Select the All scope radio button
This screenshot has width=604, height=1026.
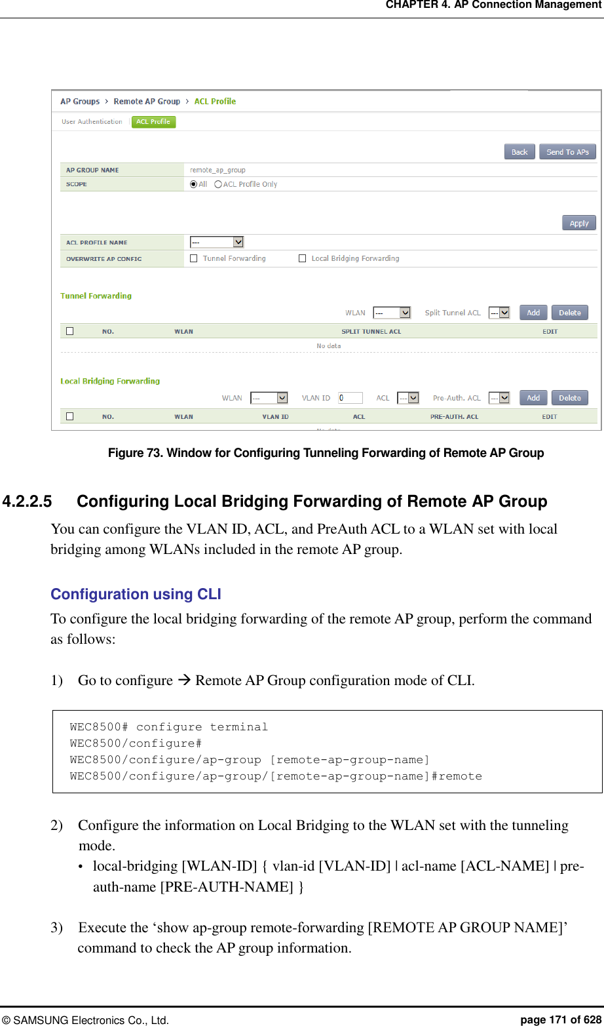click(193, 184)
